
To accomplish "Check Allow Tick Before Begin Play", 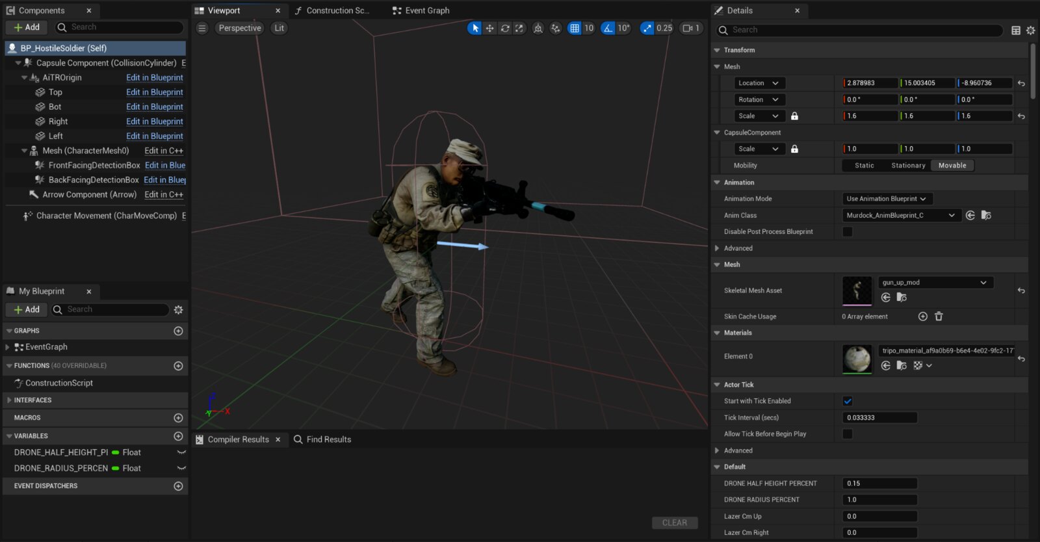I will (x=848, y=434).
